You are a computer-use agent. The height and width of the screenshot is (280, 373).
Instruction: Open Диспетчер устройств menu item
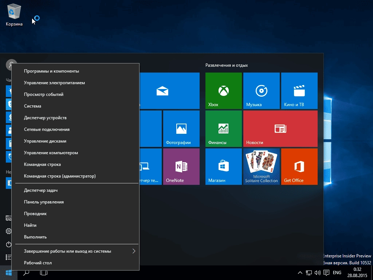tap(75, 118)
